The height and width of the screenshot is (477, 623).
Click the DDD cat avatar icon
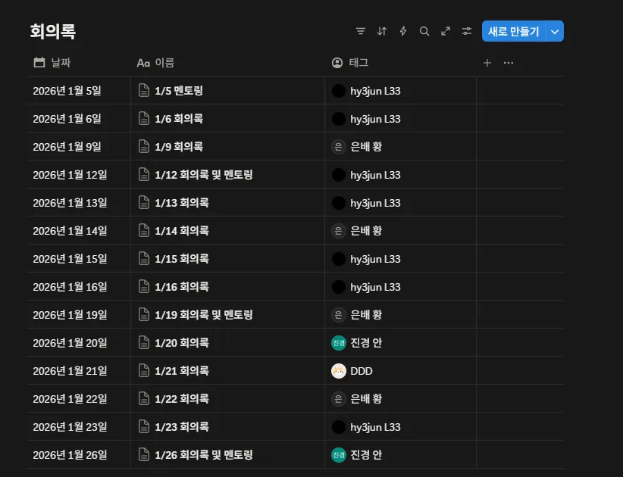tap(339, 371)
